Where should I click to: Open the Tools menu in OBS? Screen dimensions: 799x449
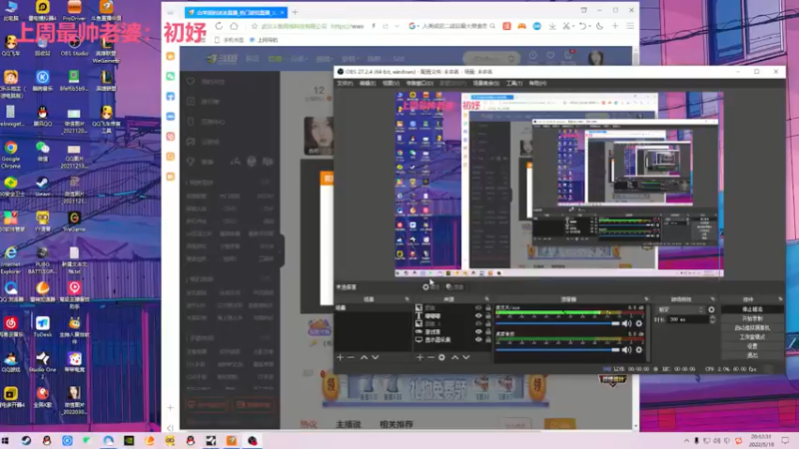click(x=513, y=83)
